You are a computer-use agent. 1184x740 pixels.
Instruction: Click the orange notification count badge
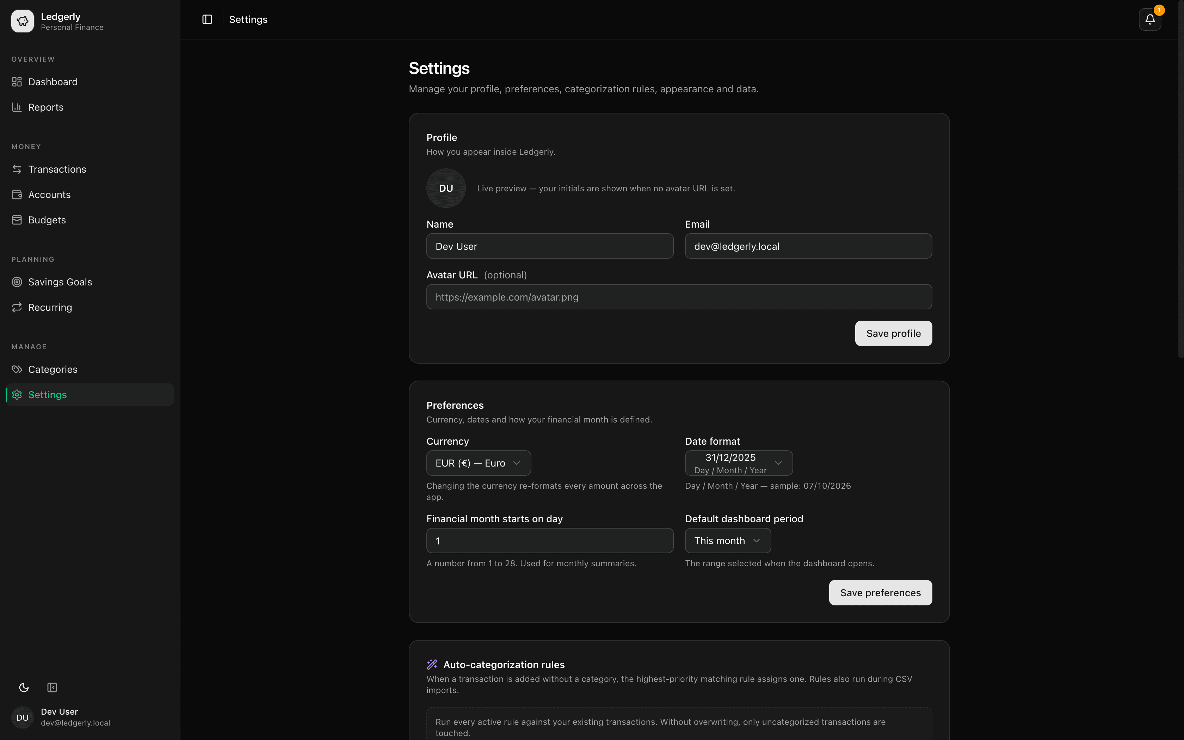(x=1159, y=10)
